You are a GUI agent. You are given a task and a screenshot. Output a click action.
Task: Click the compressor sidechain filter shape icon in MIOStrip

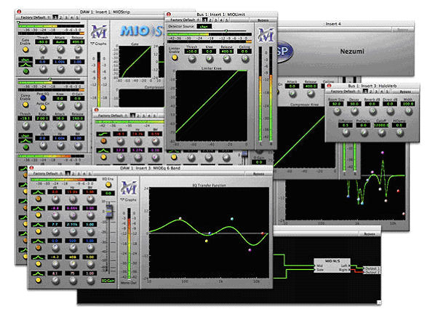[x=25, y=140]
